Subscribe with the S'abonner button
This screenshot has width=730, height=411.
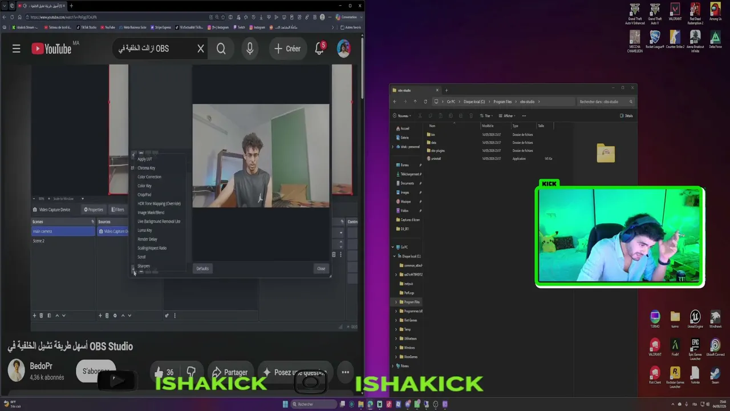(96, 372)
